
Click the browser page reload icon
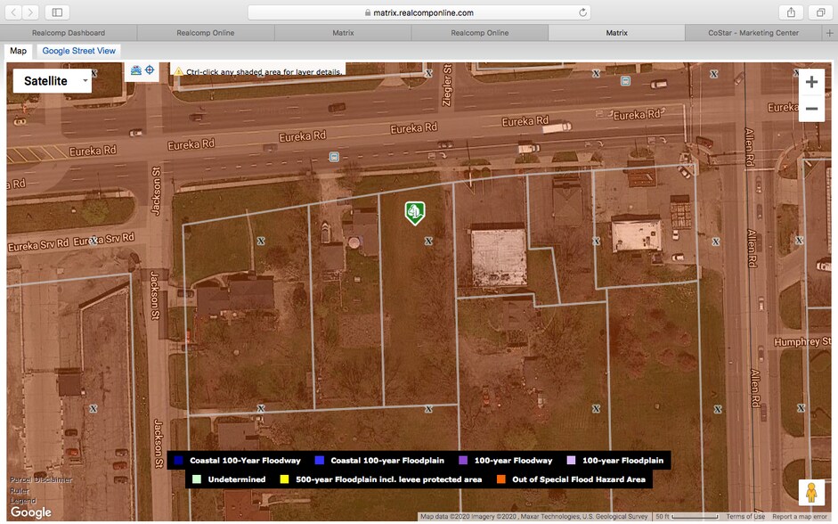(582, 12)
